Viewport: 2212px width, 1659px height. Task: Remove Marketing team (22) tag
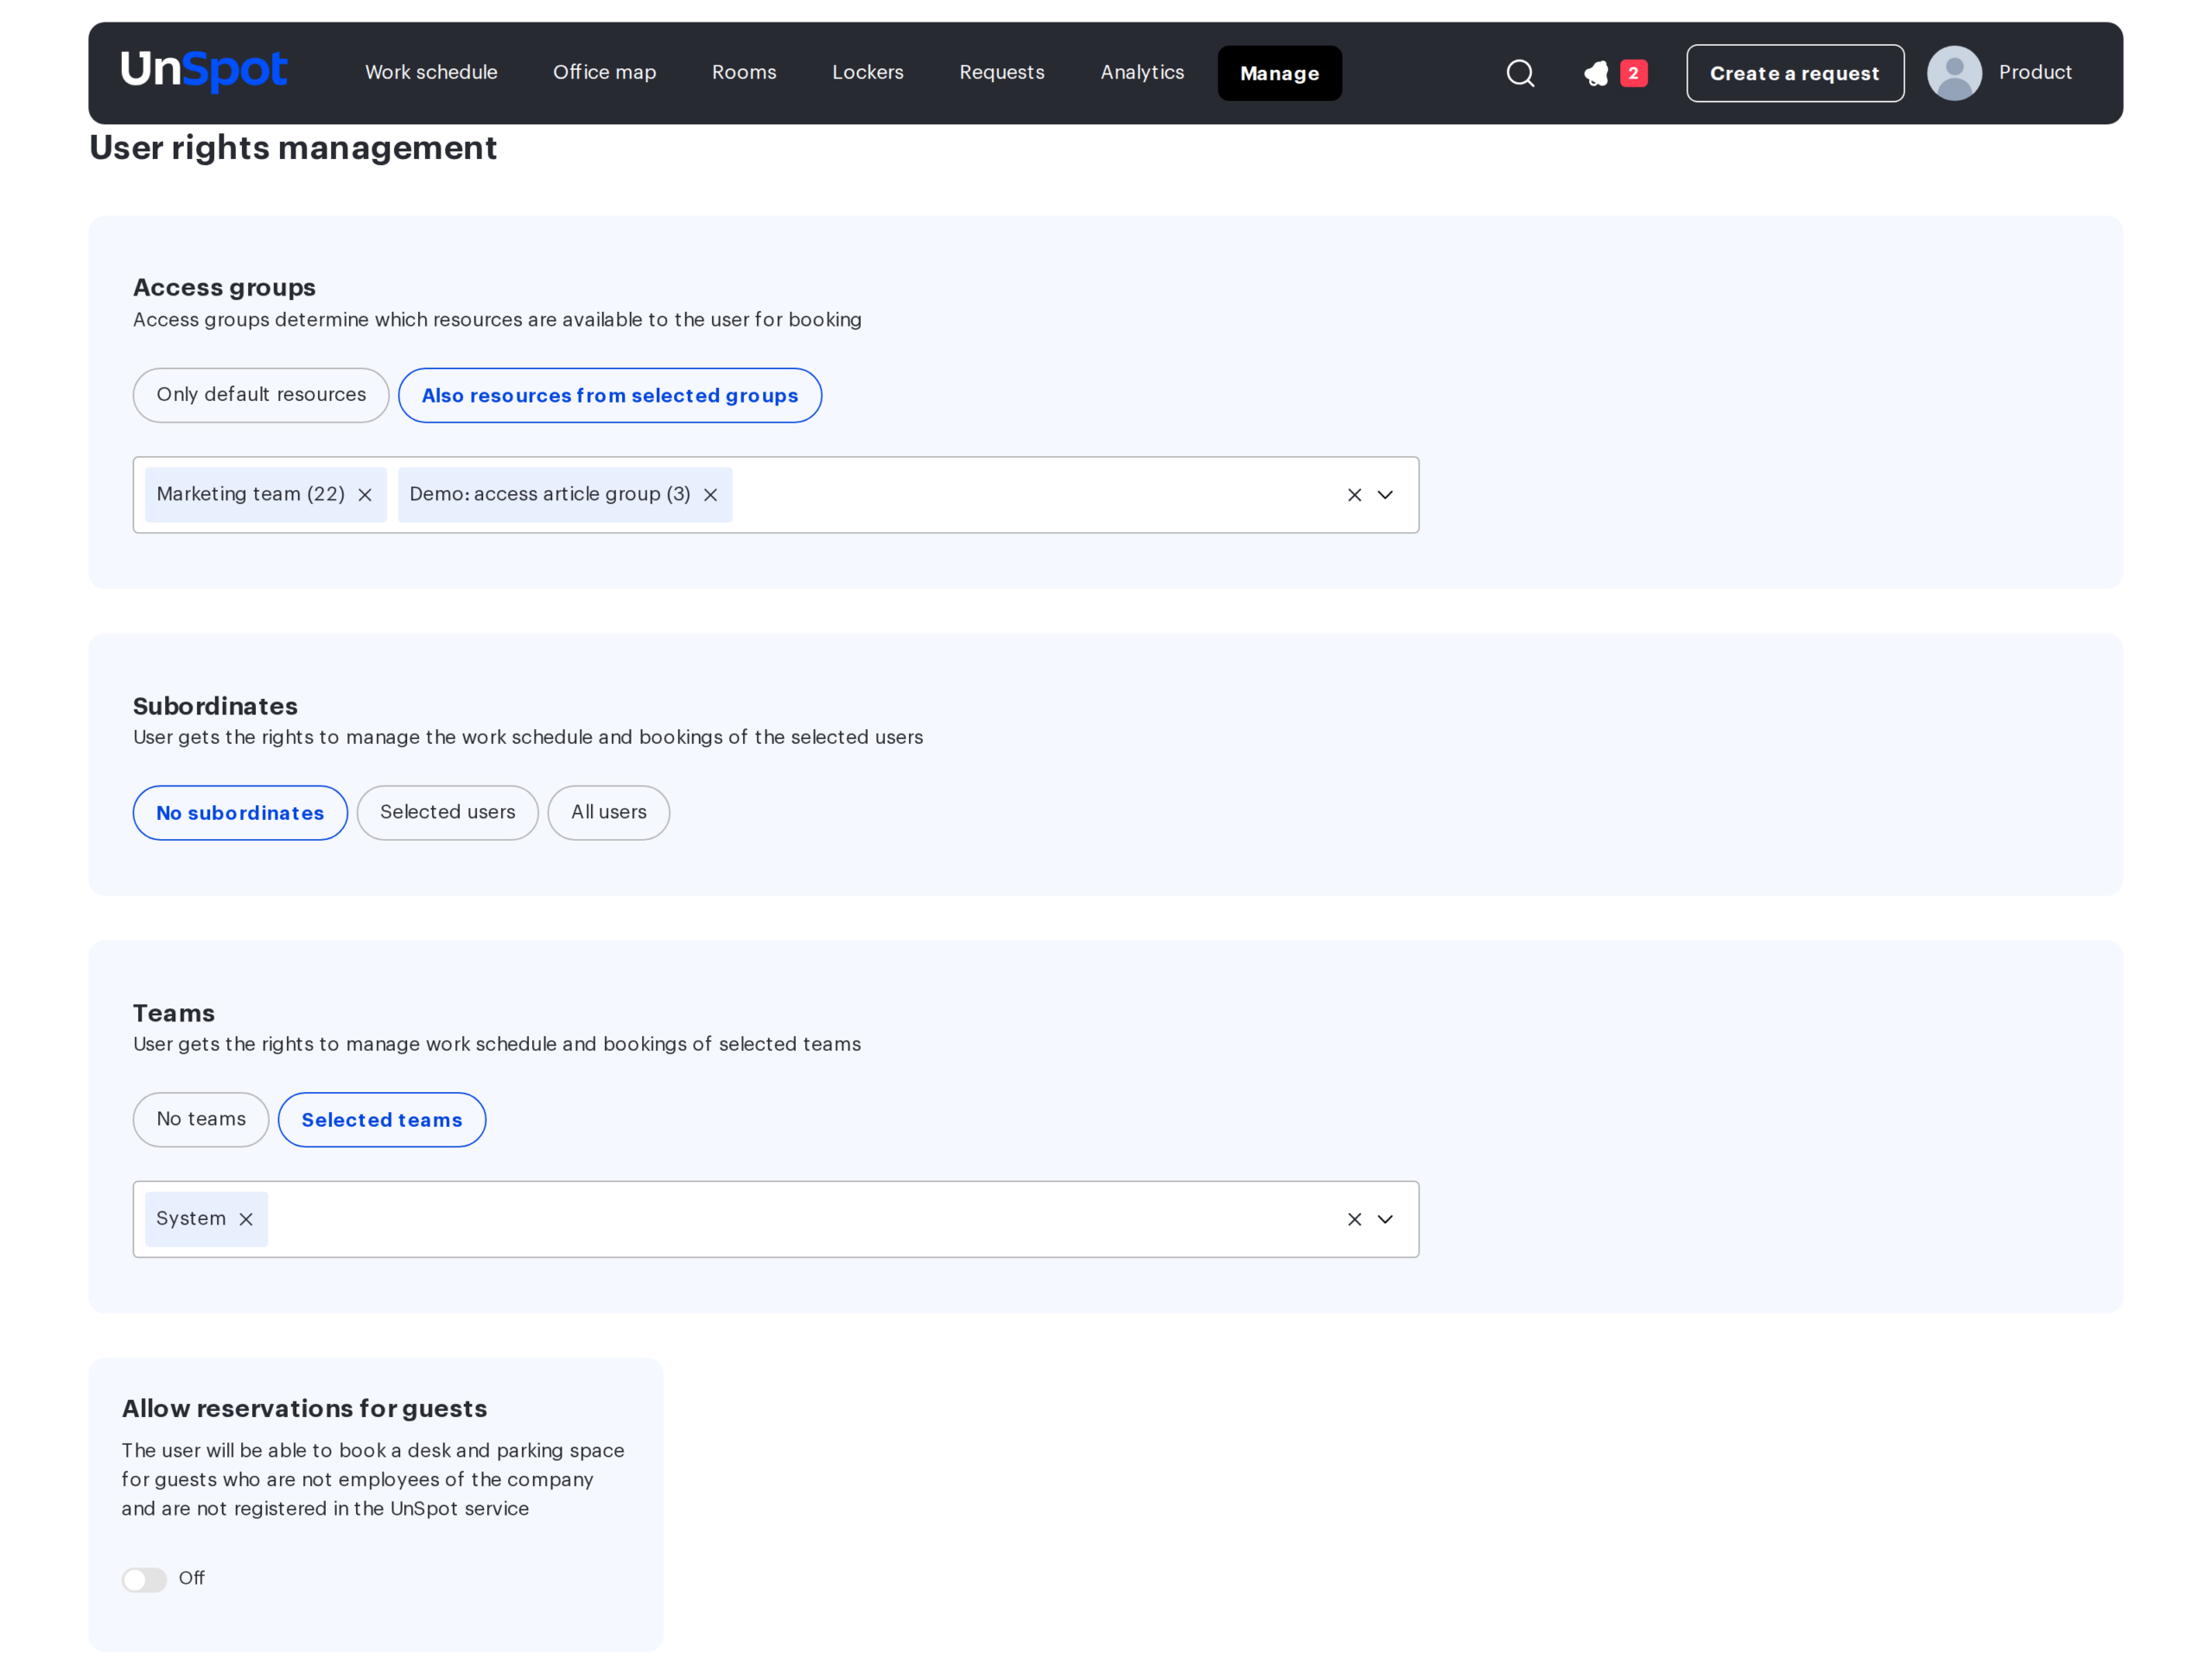(x=365, y=495)
